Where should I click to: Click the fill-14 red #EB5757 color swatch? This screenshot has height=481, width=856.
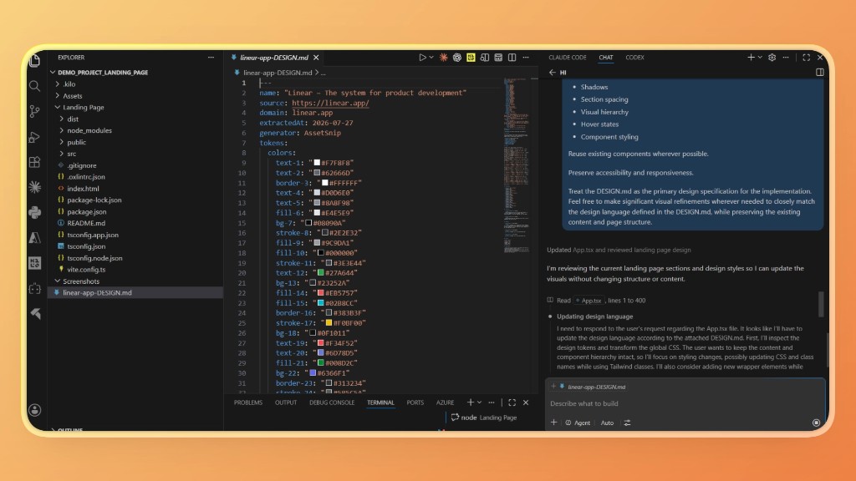pyautogui.click(x=321, y=293)
